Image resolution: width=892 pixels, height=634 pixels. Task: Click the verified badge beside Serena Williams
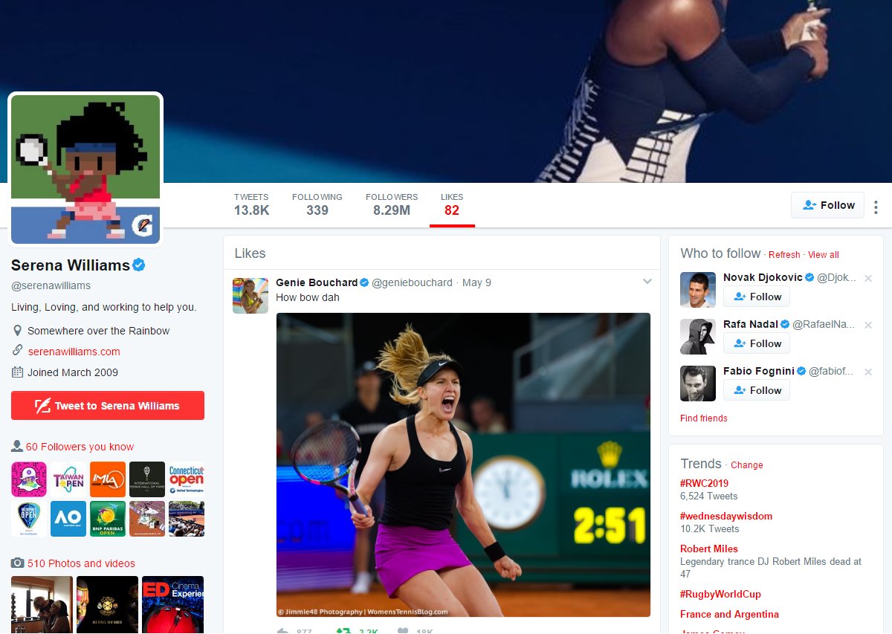[138, 265]
